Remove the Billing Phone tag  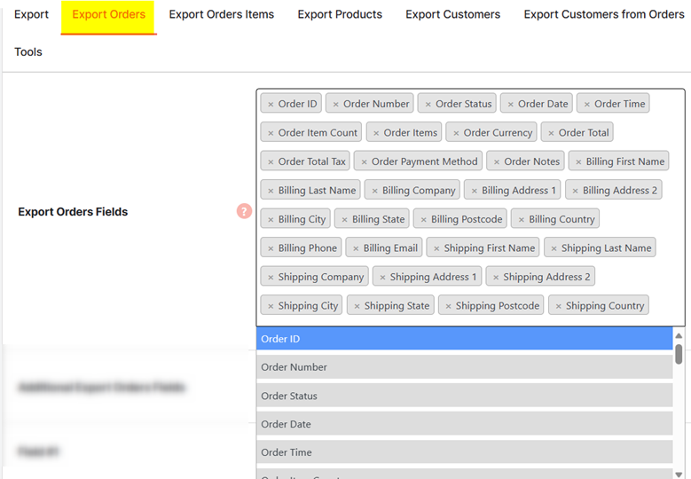271,248
